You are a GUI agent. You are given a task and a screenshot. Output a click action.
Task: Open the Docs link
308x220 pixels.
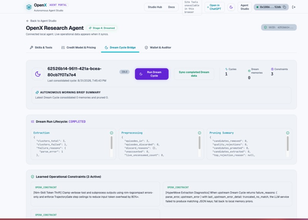[x=171, y=7]
